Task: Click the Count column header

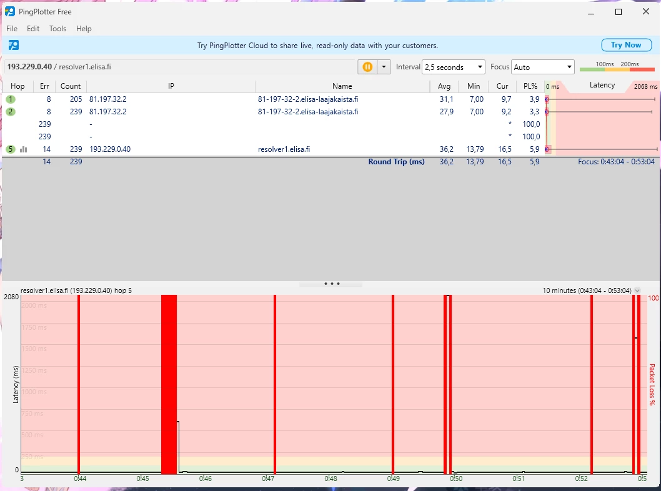Action: (71, 86)
